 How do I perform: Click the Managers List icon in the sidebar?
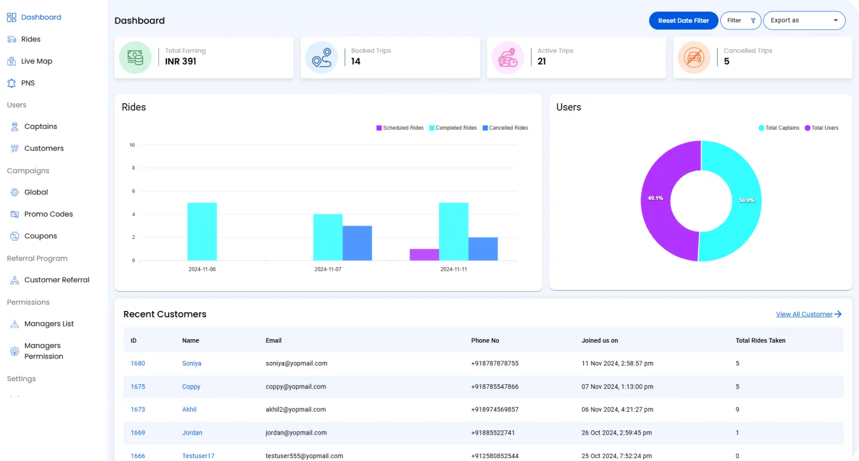coord(14,324)
